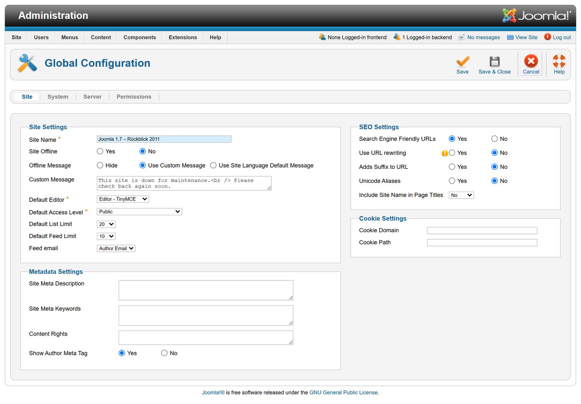Click the Global Configuration tools icon
The width and height of the screenshot is (581, 404).
tap(27, 63)
